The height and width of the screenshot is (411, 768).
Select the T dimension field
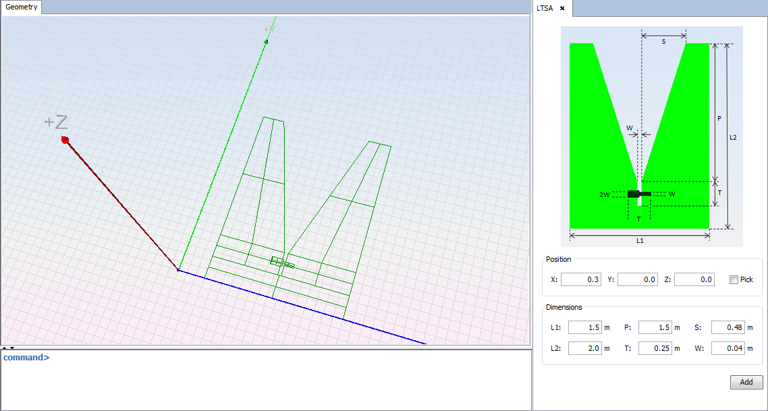[x=655, y=348]
